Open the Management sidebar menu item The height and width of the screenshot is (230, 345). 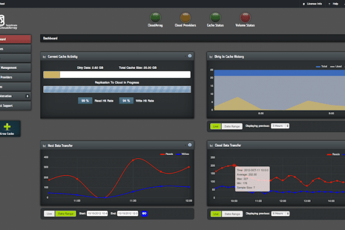[x=15, y=68]
